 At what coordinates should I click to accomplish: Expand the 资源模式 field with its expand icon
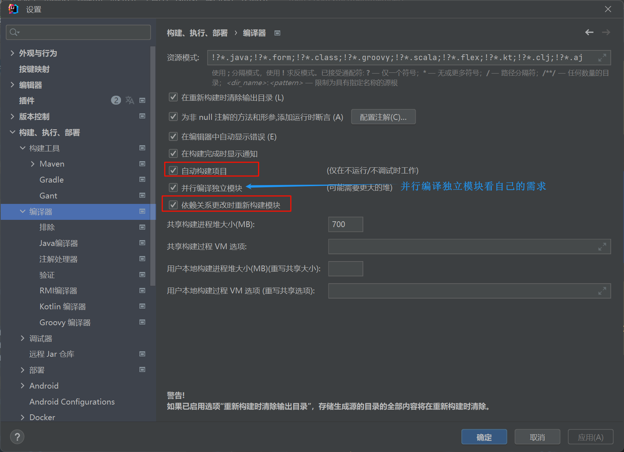(602, 58)
